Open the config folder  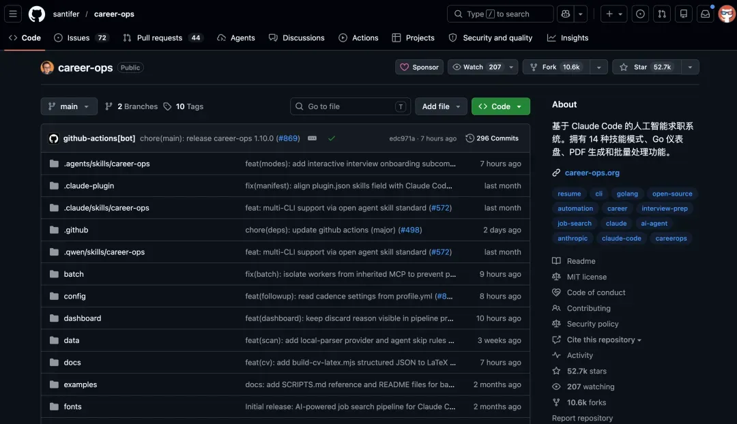pos(75,297)
